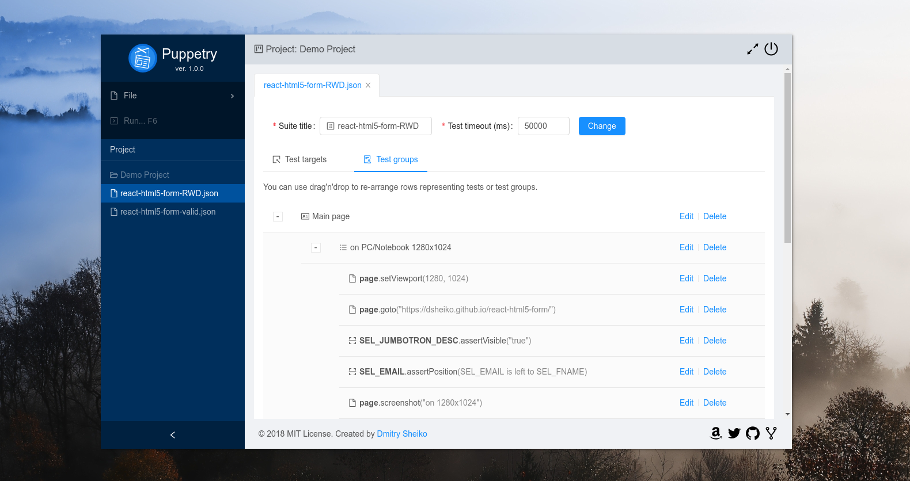Open react-html5-form-RWD.json in project tree
The width and height of the screenshot is (910, 481).
[x=173, y=193]
